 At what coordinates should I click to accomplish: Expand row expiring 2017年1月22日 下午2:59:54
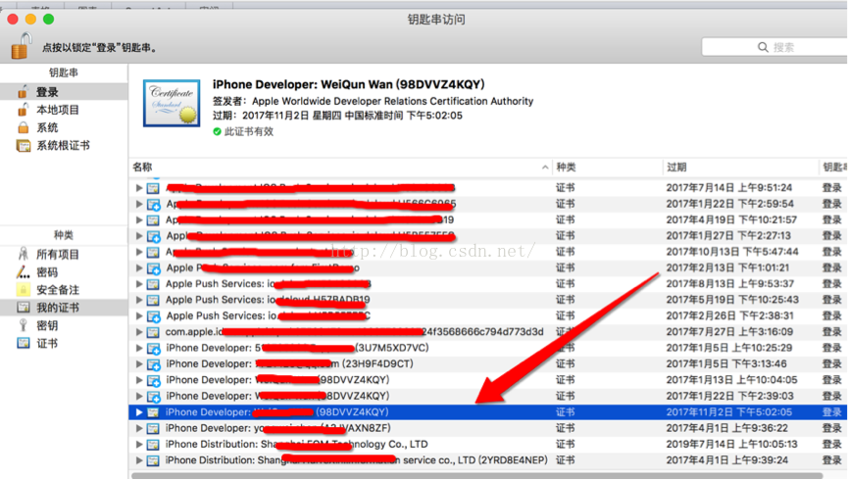tap(139, 204)
